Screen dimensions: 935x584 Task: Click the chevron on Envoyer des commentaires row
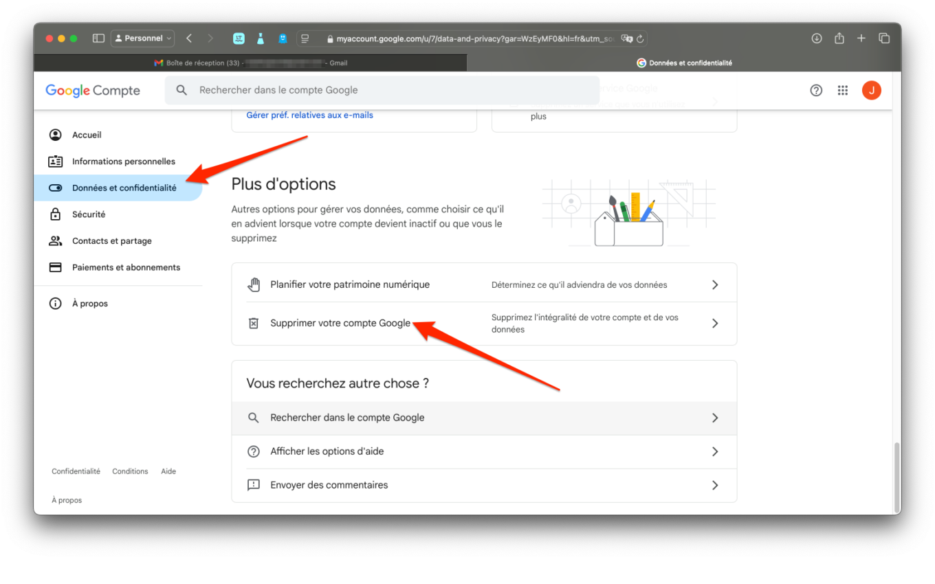tap(715, 485)
